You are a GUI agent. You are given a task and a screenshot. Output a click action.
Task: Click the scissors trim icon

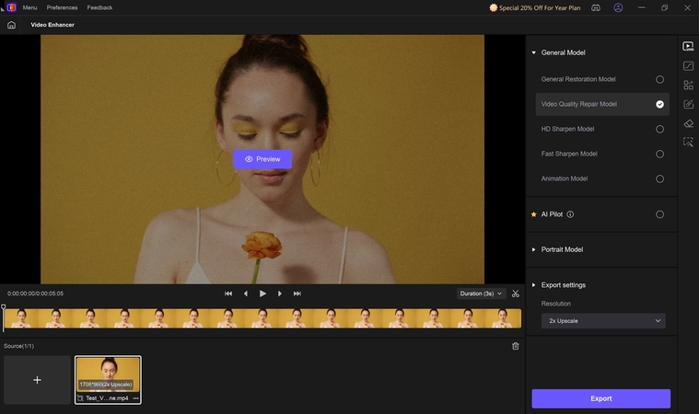516,293
